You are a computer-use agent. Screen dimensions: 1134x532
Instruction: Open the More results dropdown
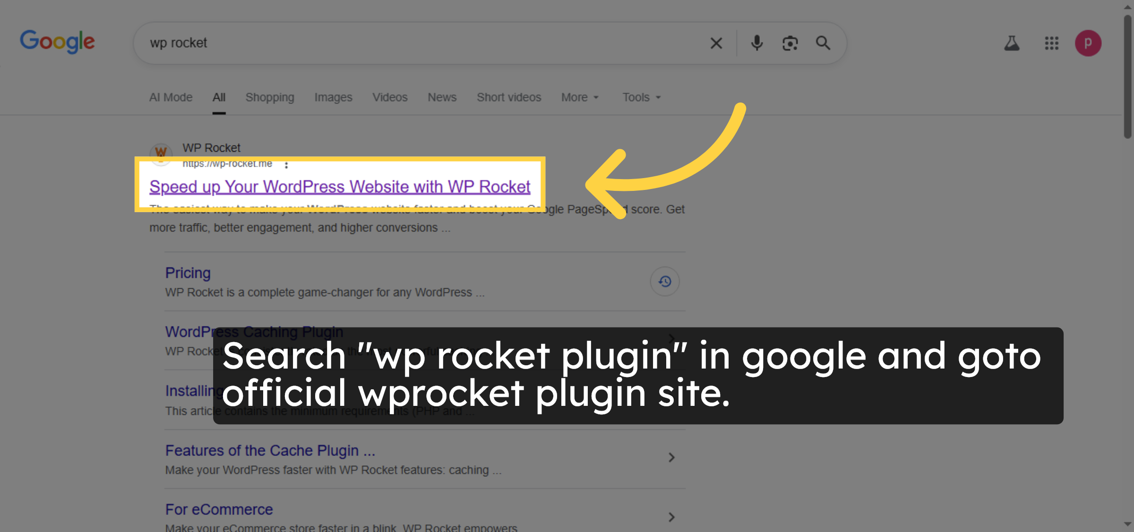tap(579, 97)
